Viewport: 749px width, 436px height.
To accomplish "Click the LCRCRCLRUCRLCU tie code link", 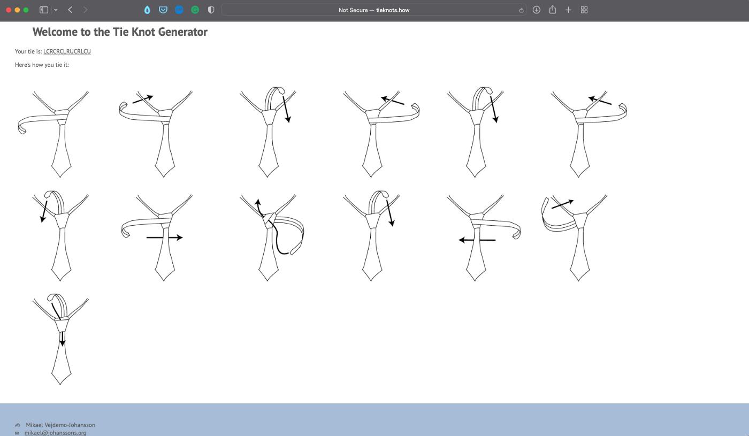I will [x=67, y=51].
